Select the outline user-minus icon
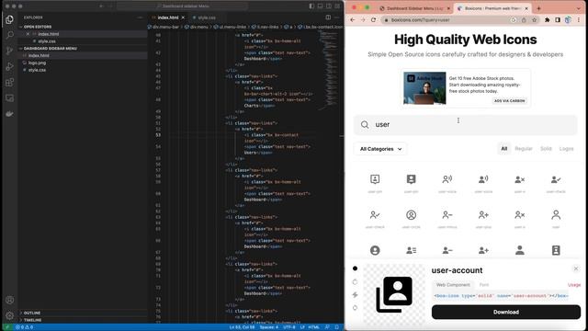 point(447,215)
